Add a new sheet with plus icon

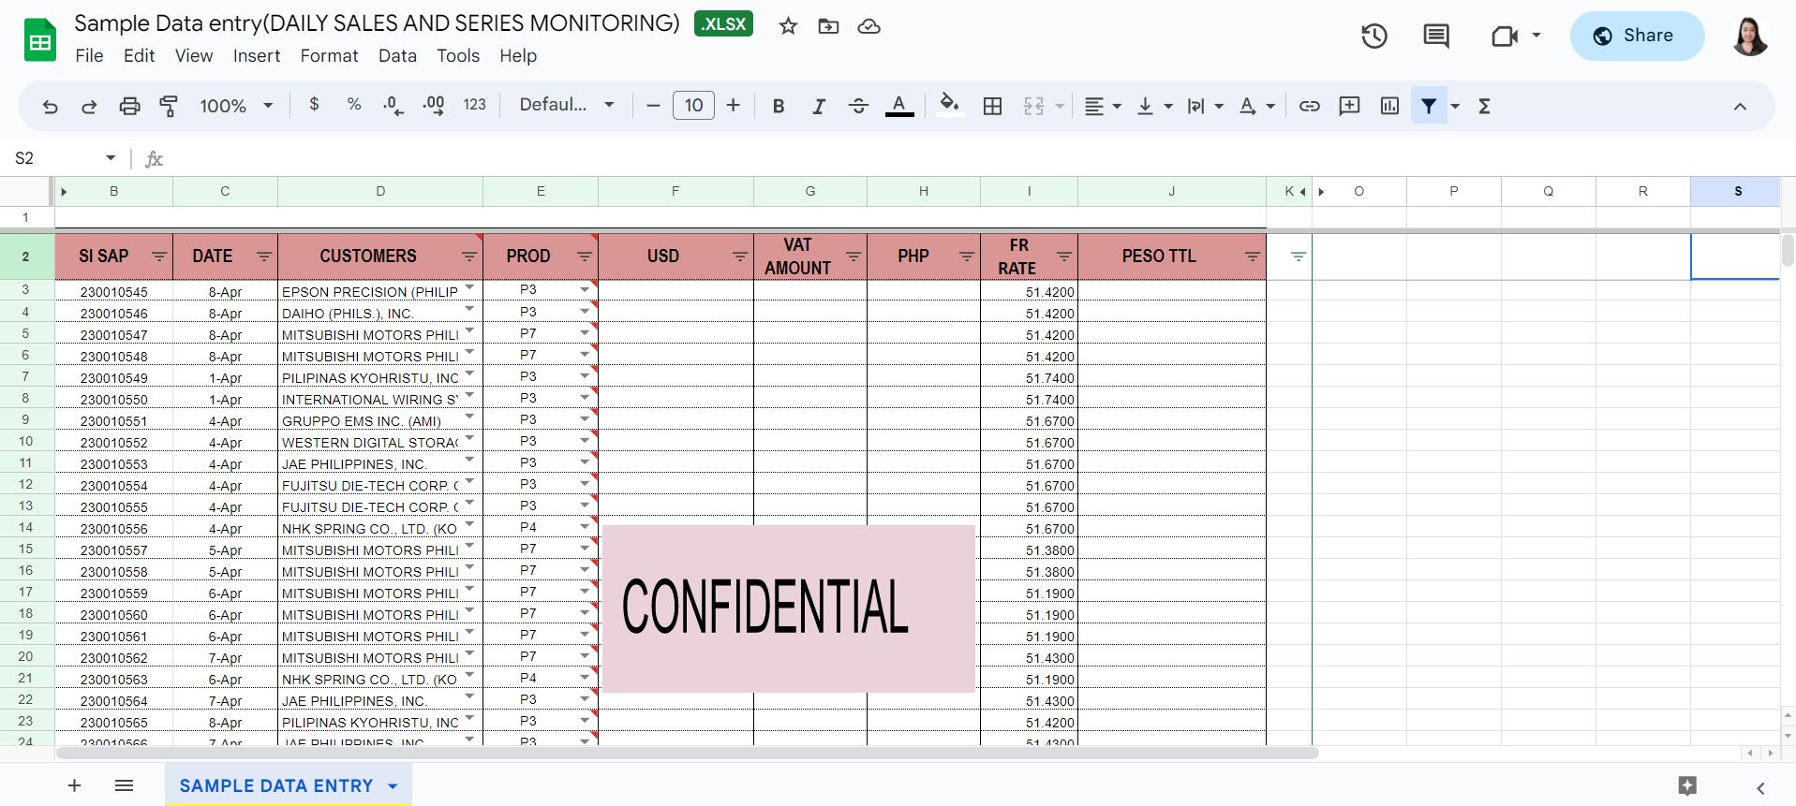tap(75, 785)
